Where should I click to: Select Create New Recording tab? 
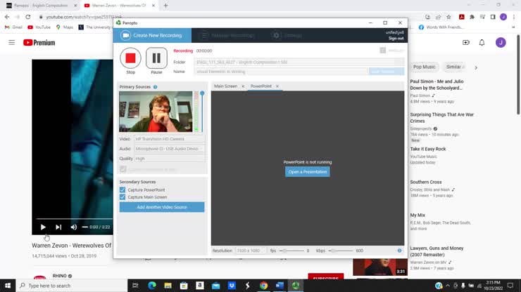point(151,35)
